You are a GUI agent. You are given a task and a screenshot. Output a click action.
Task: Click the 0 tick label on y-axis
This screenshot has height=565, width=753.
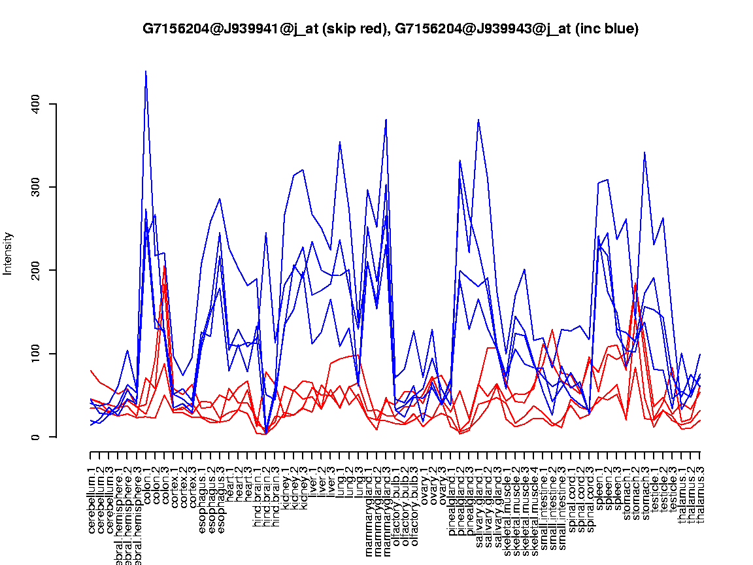(x=36, y=437)
